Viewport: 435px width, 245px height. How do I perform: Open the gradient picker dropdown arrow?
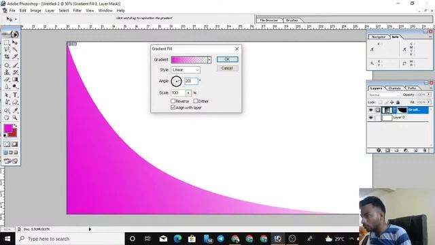[x=209, y=60]
